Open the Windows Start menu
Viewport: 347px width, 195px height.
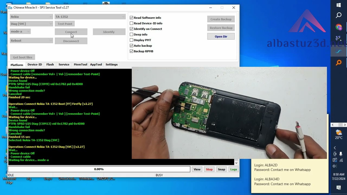click(339, 5)
